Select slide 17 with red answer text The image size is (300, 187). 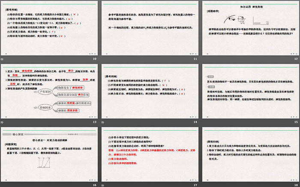[x=150, y=154]
